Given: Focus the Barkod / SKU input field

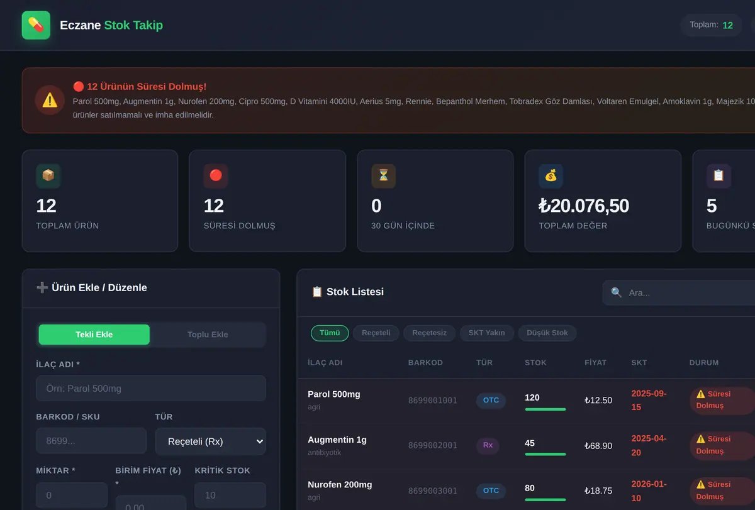Looking at the screenshot, I should (91, 441).
